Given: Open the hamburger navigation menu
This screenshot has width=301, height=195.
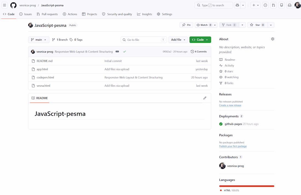Looking at the screenshot, I should point(4,5).
